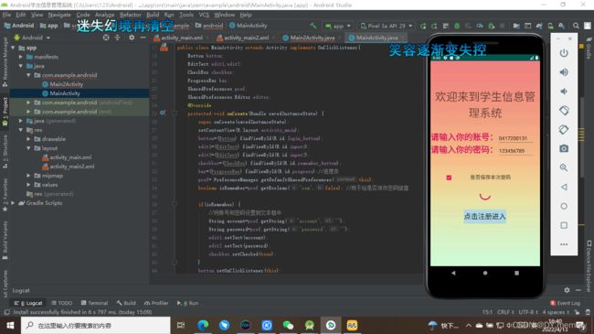Open the Build menu
The width and height of the screenshot is (594, 334).
click(153, 15)
